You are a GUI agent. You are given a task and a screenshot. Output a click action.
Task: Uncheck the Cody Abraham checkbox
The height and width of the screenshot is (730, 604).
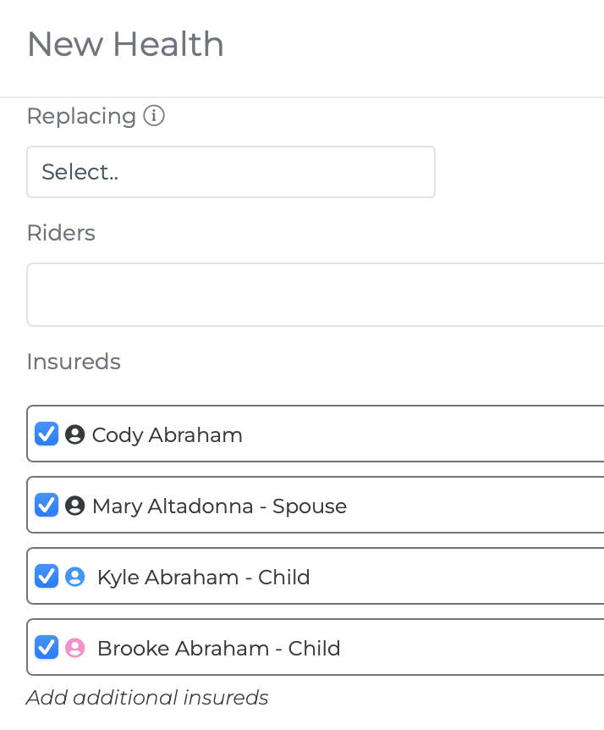point(47,434)
